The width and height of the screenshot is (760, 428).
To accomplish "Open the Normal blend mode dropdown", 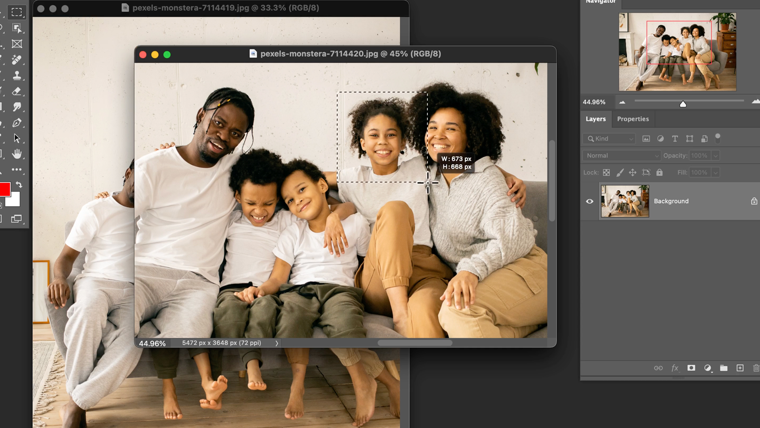I will point(621,156).
